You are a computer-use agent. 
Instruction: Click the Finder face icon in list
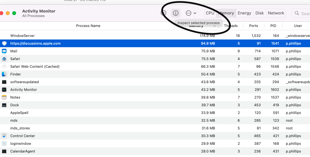click(x=4, y=74)
